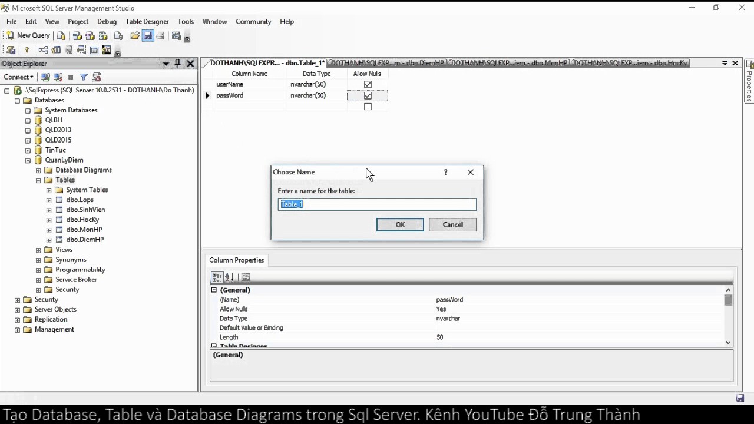Click the Save floppy disk icon
Screen dimensions: 754x424
[148, 36]
